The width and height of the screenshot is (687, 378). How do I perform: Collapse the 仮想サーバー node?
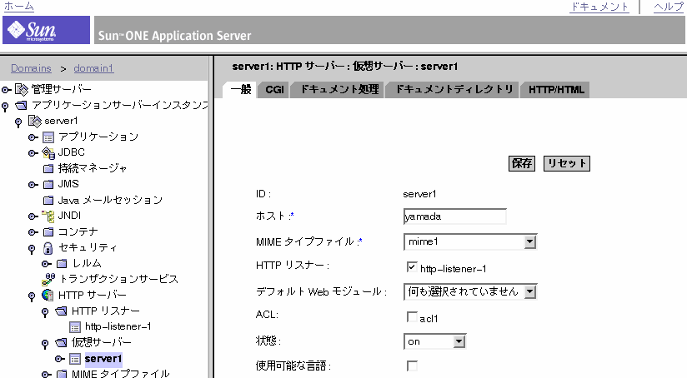point(45,345)
